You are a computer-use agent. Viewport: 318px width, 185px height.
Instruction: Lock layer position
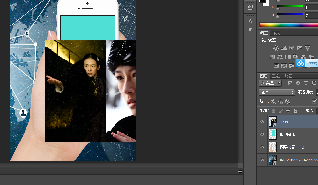(288, 110)
